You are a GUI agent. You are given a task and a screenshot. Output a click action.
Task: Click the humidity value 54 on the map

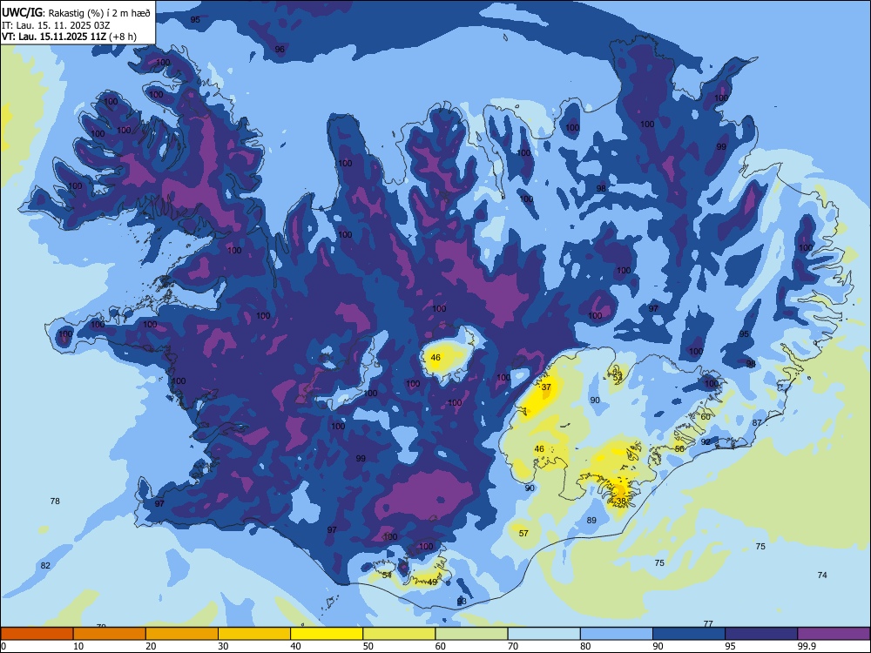coord(387,575)
